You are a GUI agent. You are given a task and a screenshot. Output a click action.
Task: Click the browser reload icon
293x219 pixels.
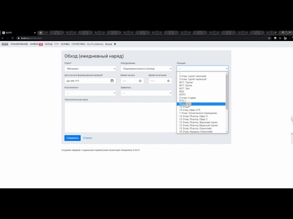pyautogui.click(x=13, y=38)
